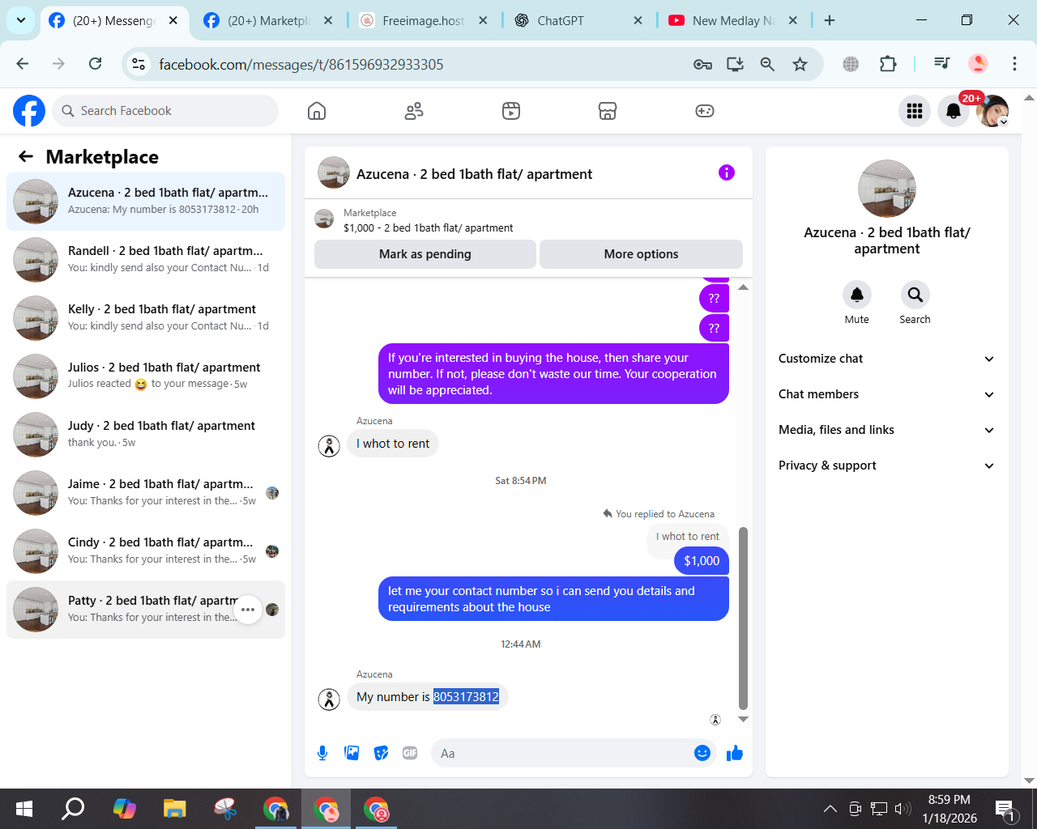
Task: Open the $1,000 listing marketplace link
Action: point(428,228)
